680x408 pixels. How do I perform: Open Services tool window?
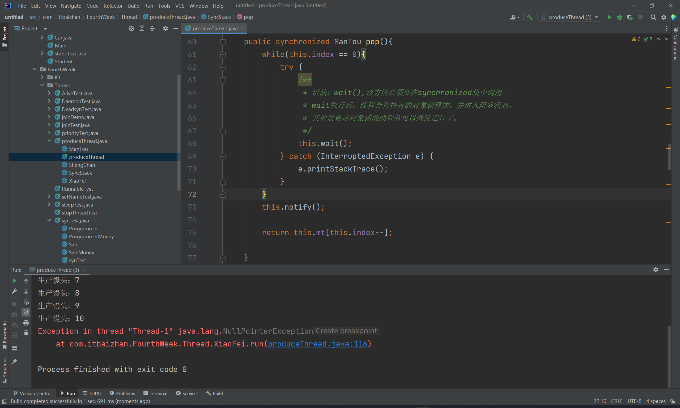click(x=187, y=393)
